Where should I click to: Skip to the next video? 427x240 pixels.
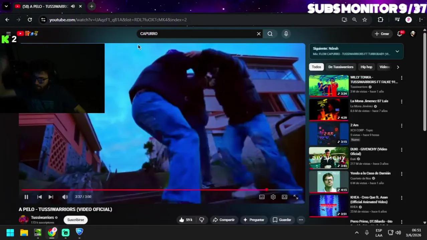click(x=51, y=197)
